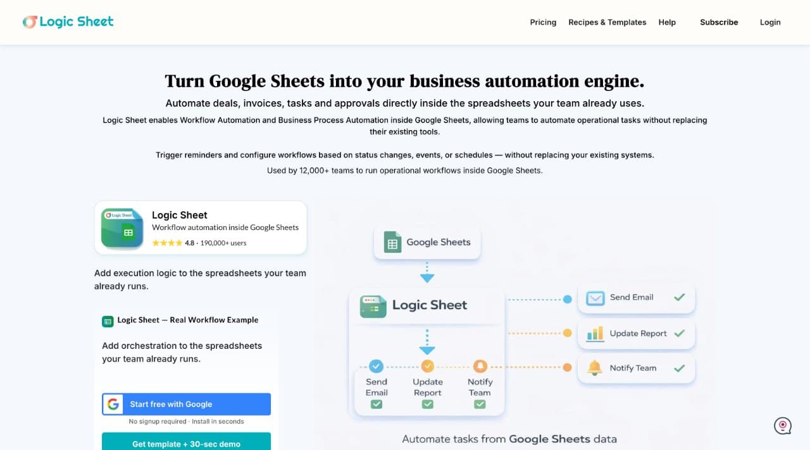The height and width of the screenshot is (450, 810).
Task: Click the small green sheet icon beside Real Workflow Example
Action: pos(108,320)
